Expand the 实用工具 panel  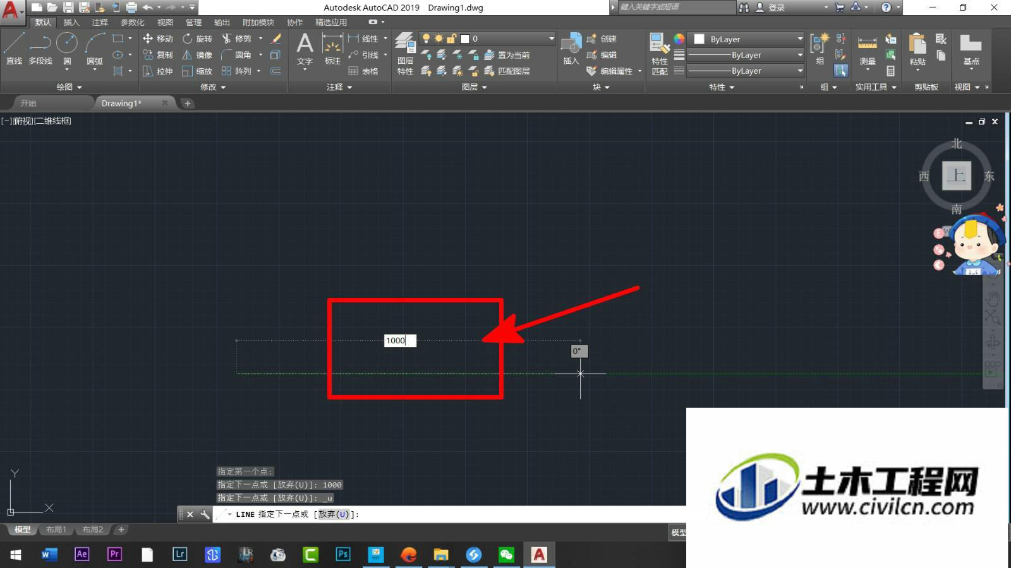(x=876, y=87)
